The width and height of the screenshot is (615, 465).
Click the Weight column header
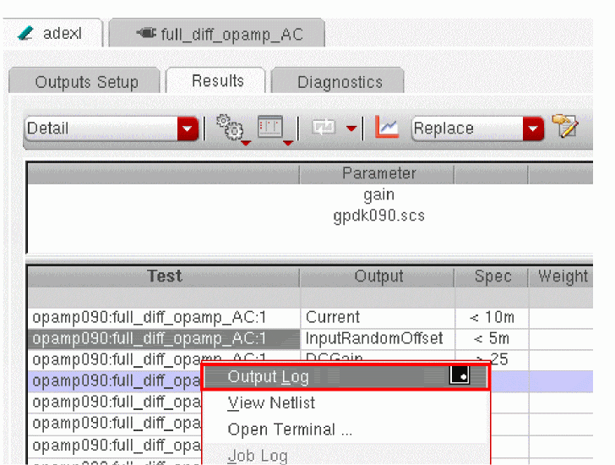(x=562, y=276)
